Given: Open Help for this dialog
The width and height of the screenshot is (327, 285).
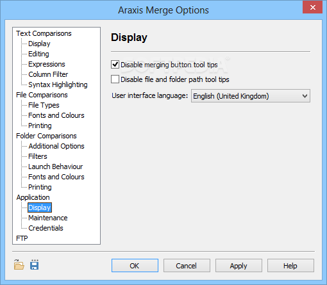Looking at the screenshot, I should tap(290, 266).
